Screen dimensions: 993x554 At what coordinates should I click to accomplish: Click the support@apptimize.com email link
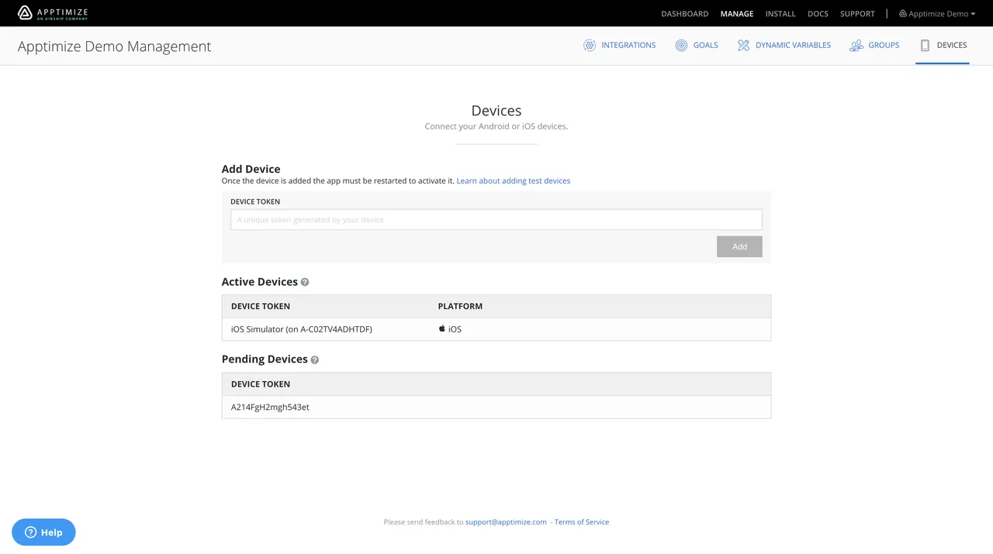point(506,522)
